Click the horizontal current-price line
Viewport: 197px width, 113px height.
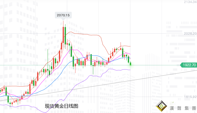tap(155, 65)
